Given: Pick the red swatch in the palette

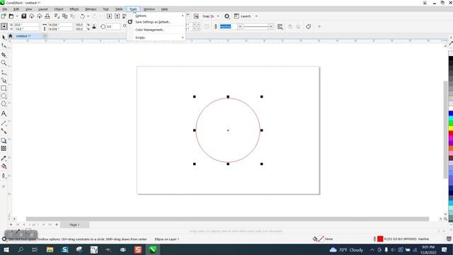Looking at the screenshot, I should [x=451, y=133].
